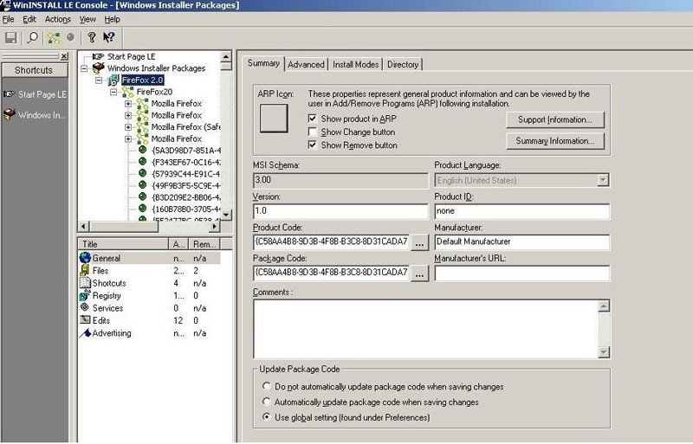Open the File menu
This screenshot has width=693, height=444.
click(x=8, y=19)
